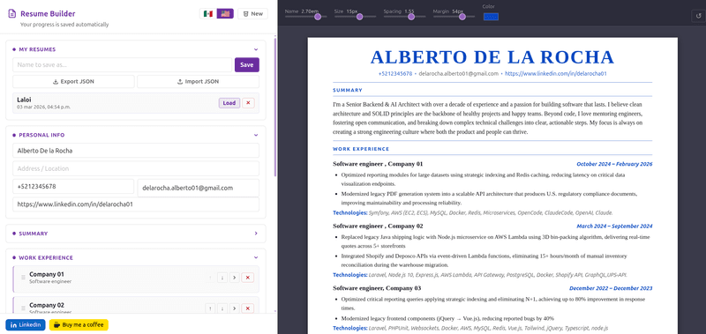
Task: Edit the LinkedIn URL input field
Action: point(136,204)
